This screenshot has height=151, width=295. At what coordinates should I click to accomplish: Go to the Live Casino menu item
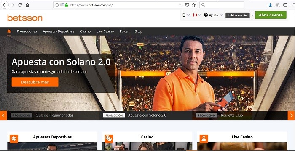tap(105, 31)
